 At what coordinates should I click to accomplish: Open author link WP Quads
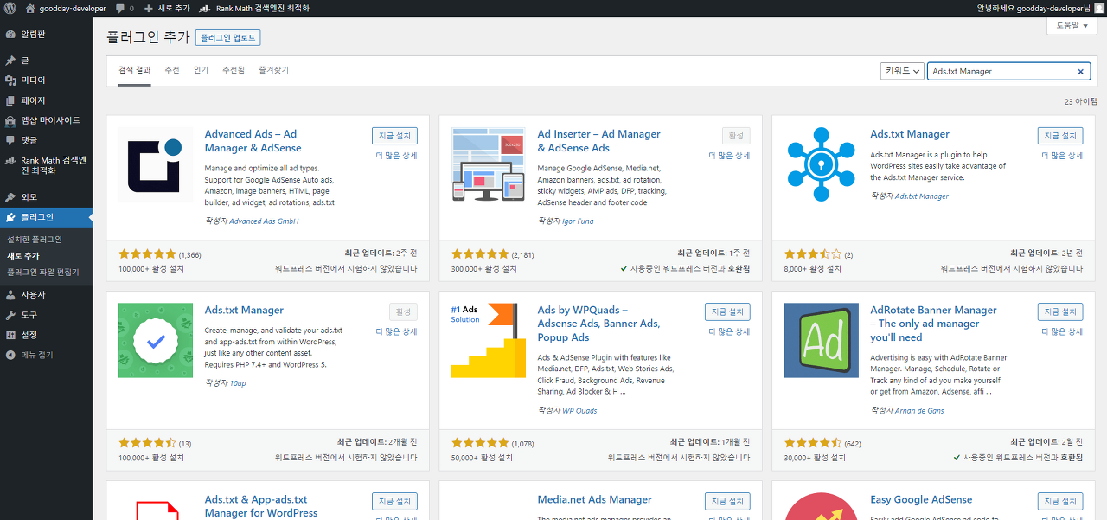click(579, 411)
